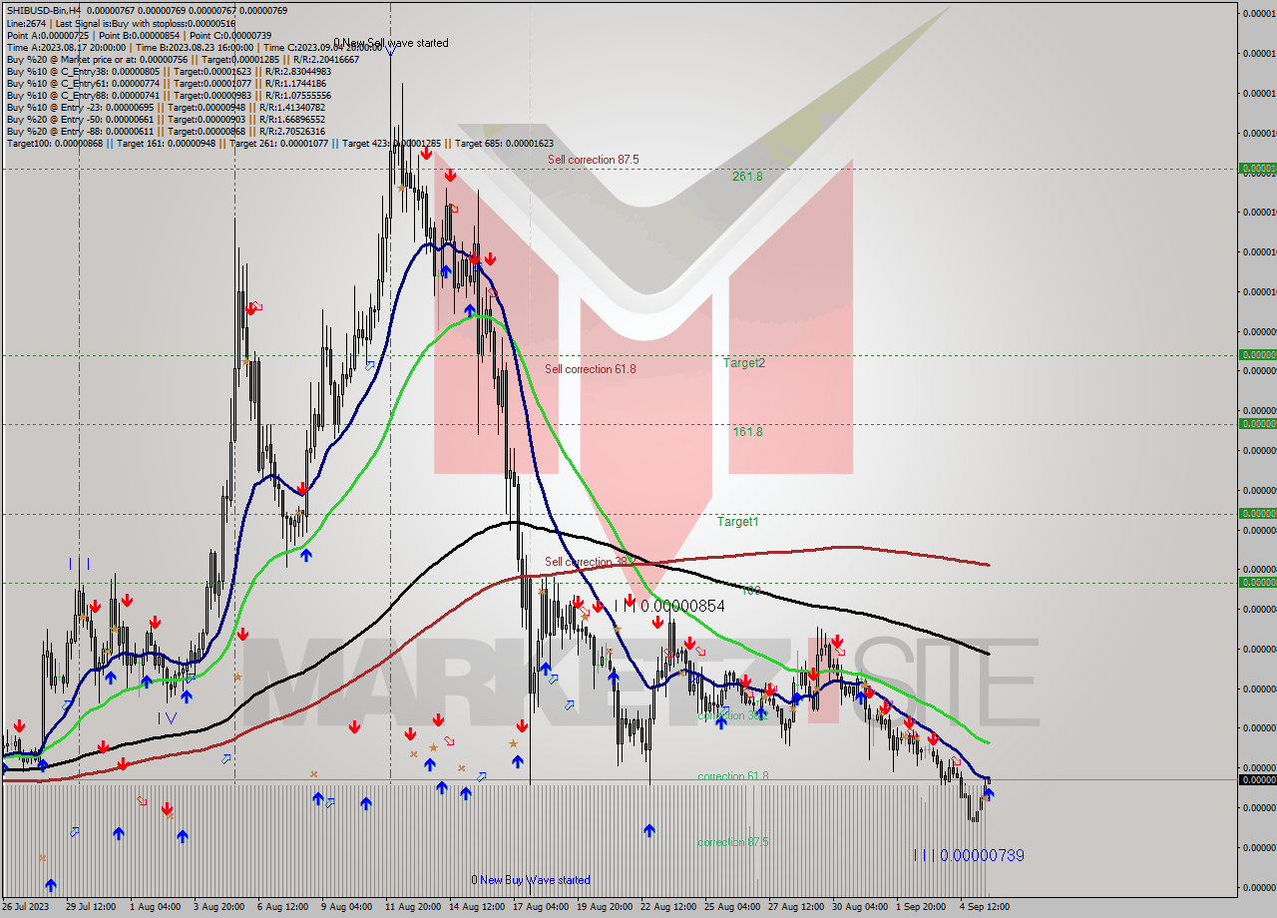Select the green 'Target2' label

[744, 363]
